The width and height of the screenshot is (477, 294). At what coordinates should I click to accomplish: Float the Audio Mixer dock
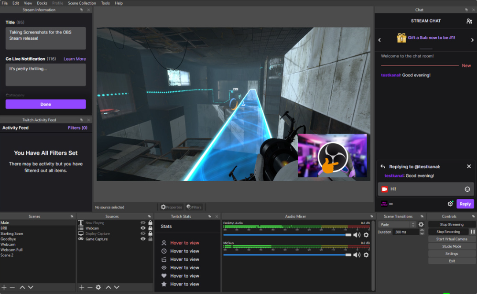coord(372,217)
